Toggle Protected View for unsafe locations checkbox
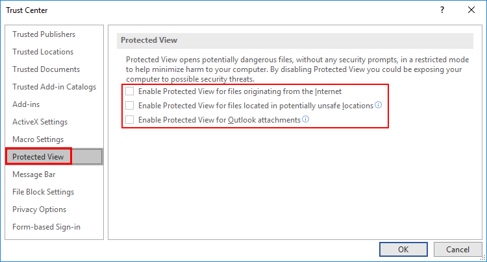 tap(129, 106)
